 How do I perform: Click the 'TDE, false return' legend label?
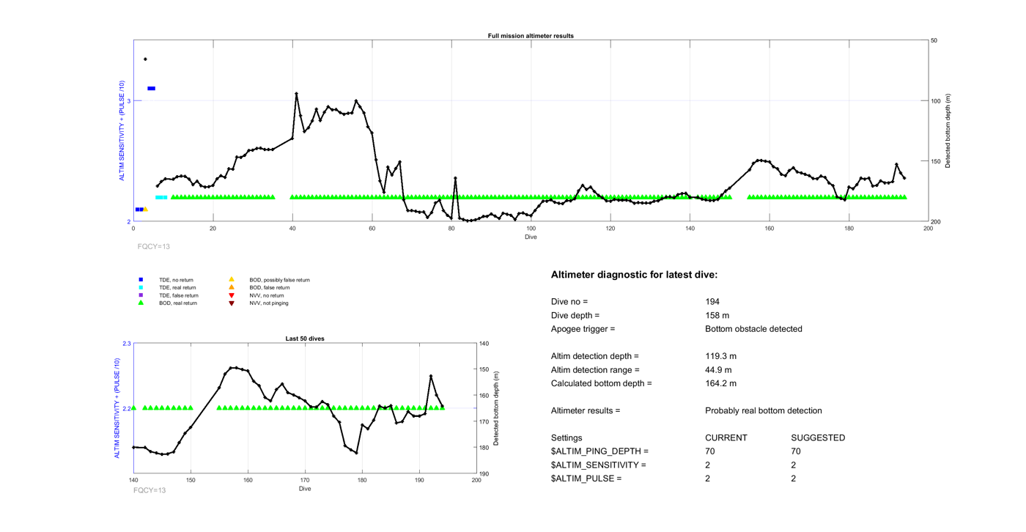click(x=179, y=295)
